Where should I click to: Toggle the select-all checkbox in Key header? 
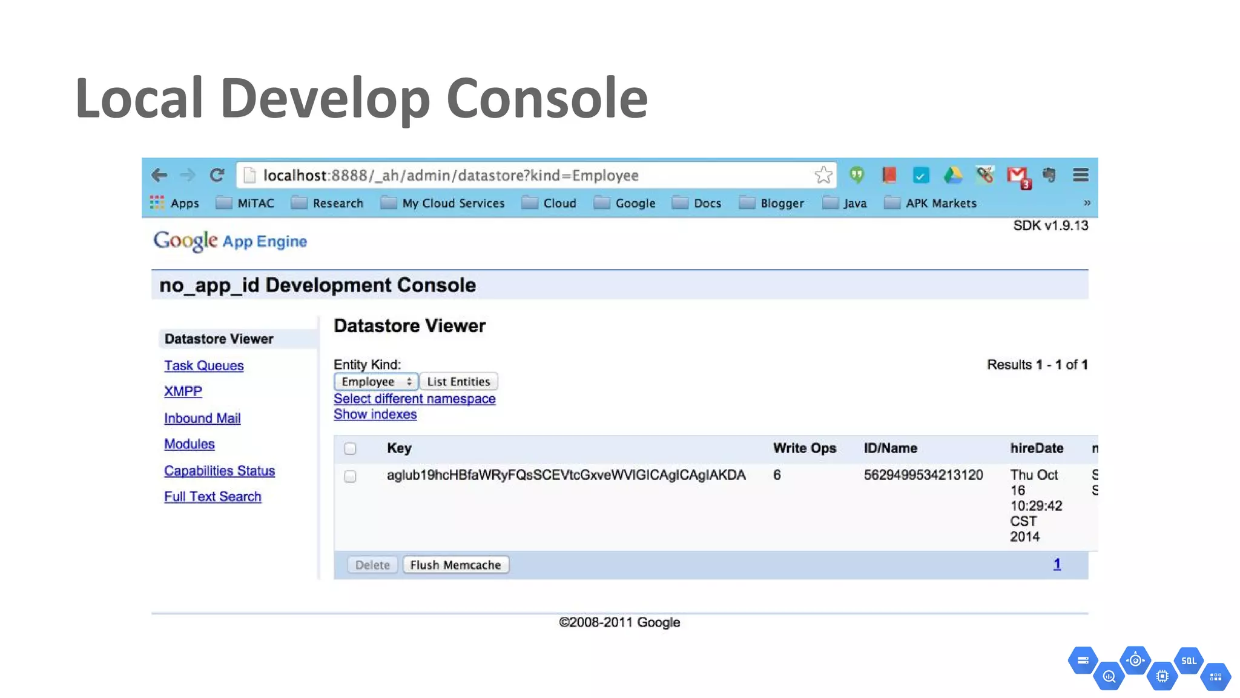coord(350,448)
